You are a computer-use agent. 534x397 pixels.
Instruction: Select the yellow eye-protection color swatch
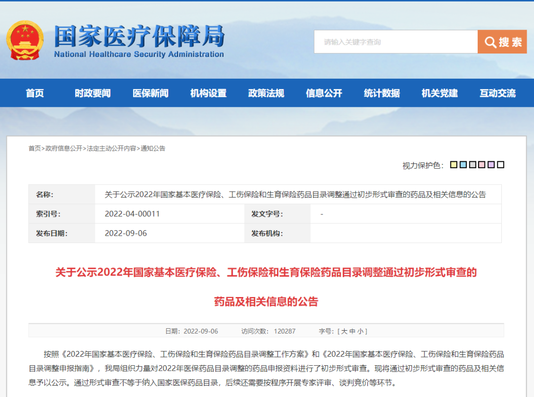click(453, 165)
